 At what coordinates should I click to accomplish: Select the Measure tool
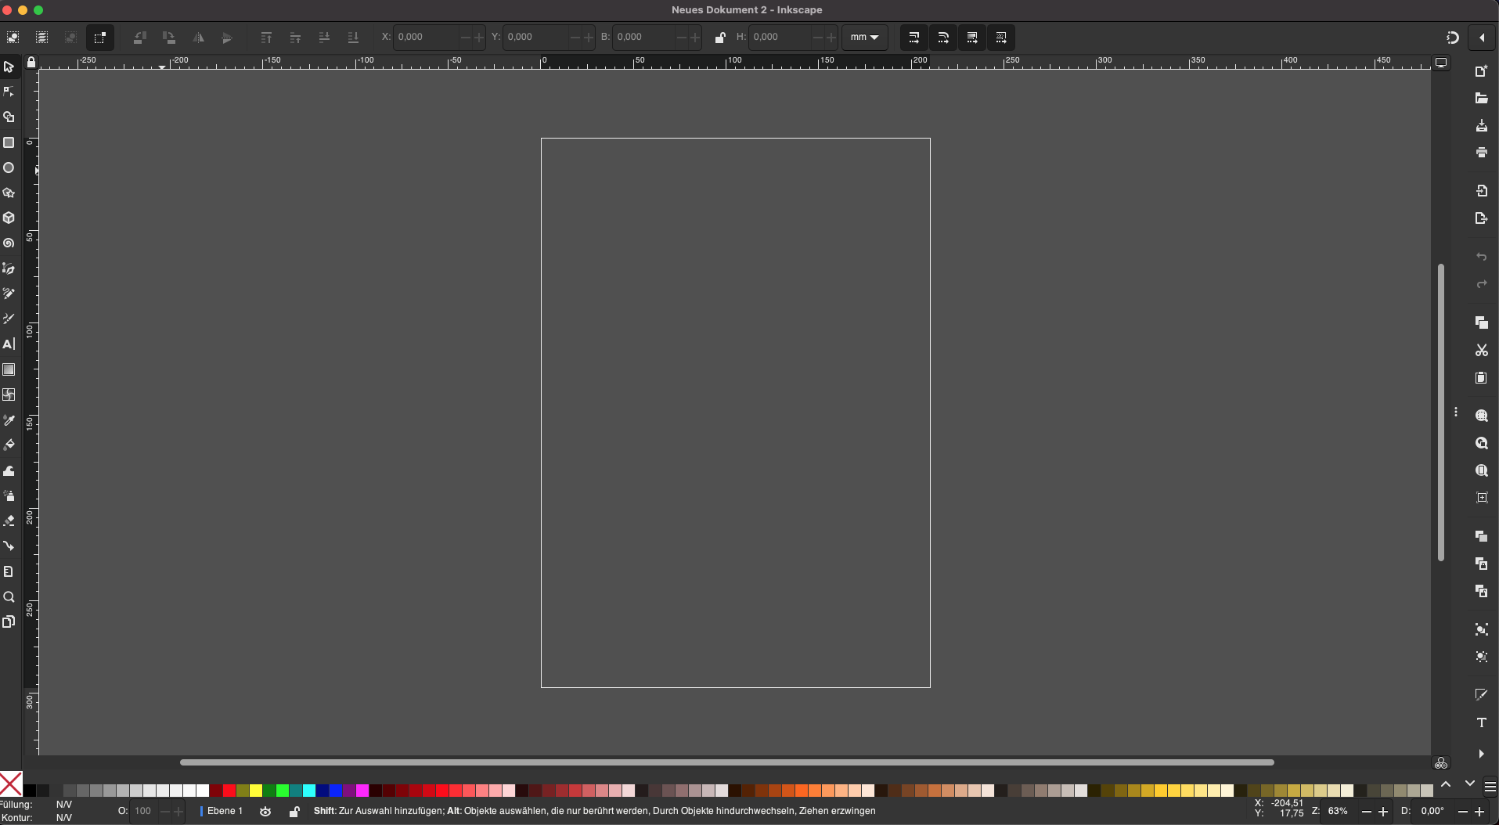click(x=9, y=571)
